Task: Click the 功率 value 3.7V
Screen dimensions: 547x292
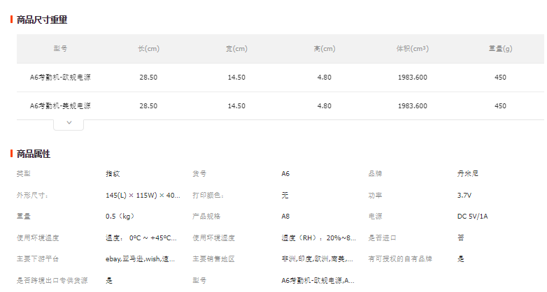Action: [464, 196]
